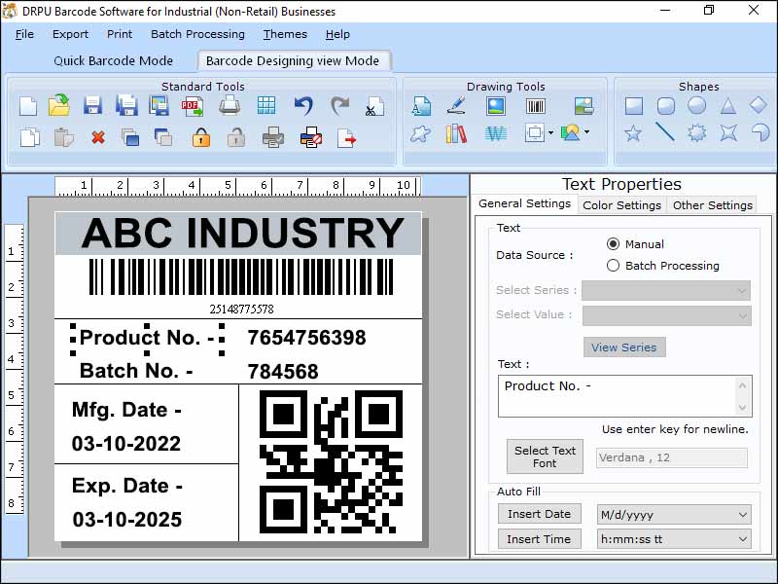Viewport: 778px width, 584px height.
Task: Insert a picture using the image tool
Action: [496, 105]
